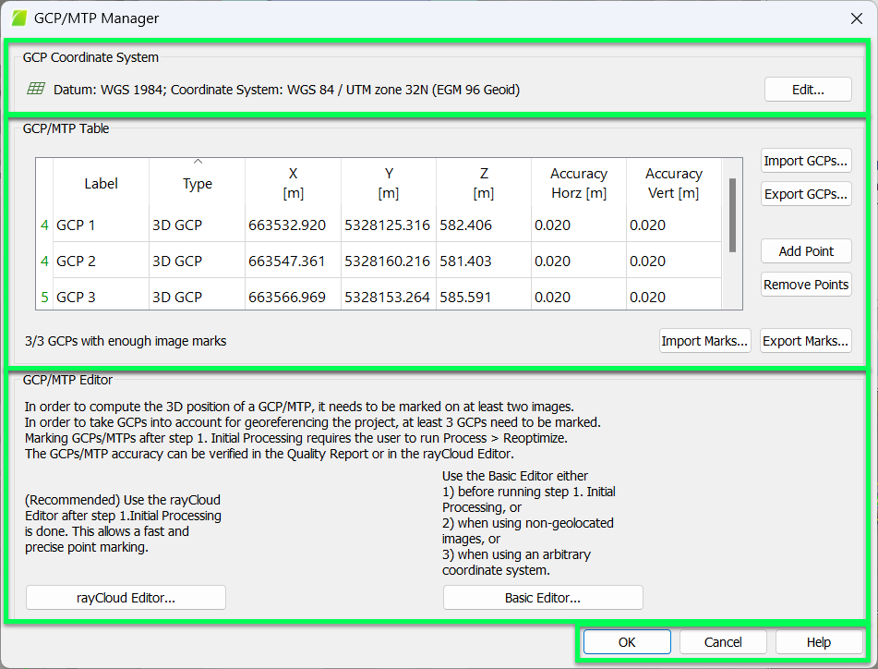Open Help for the GCP/MTP Manager
The width and height of the screenshot is (878, 669).
click(818, 641)
